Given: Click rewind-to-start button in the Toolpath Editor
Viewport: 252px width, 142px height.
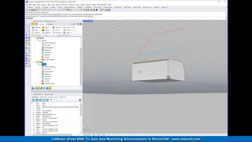Looking at the screenshot, I should coord(33,100).
